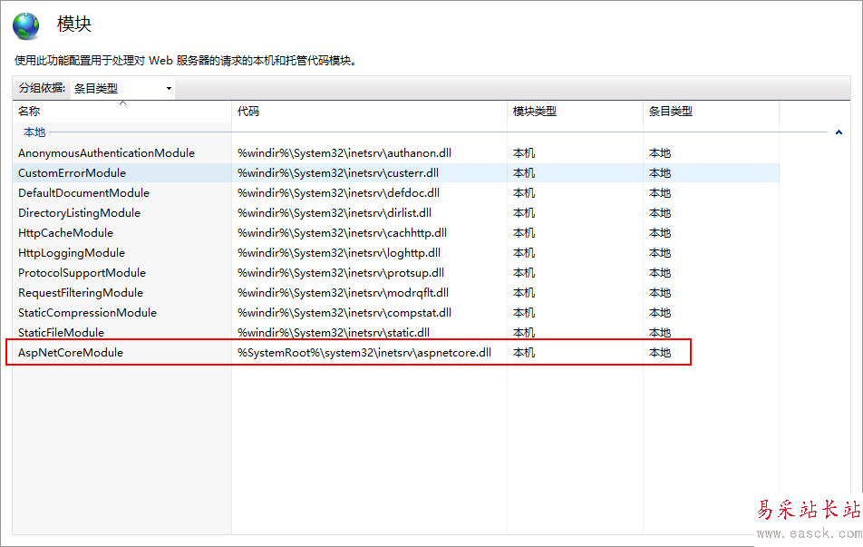Image resolution: width=863 pixels, height=547 pixels.
Task: Click the aspnetcore.dll code path
Action: tap(364, 353)
